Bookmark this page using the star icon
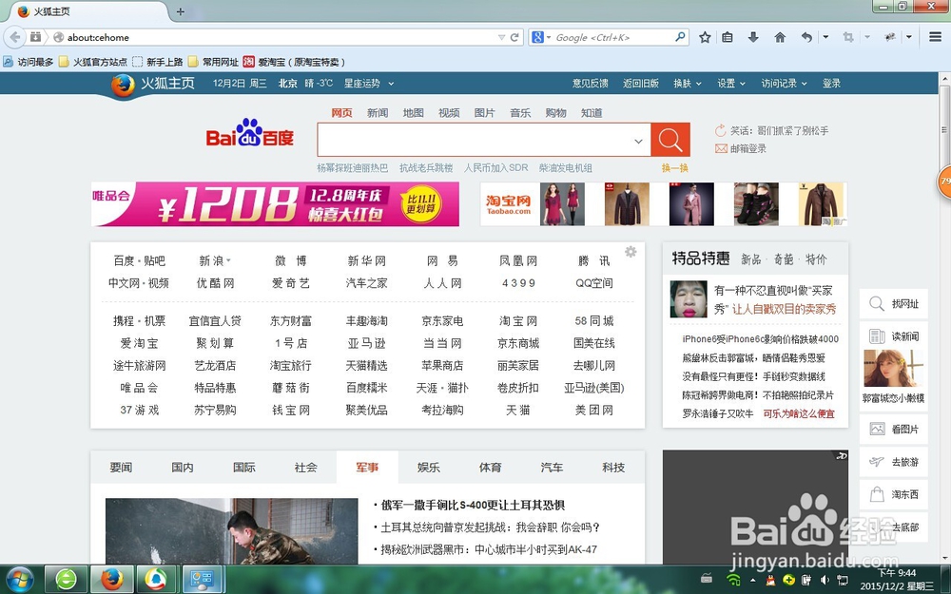951x594 pixels. pos(704,36)
